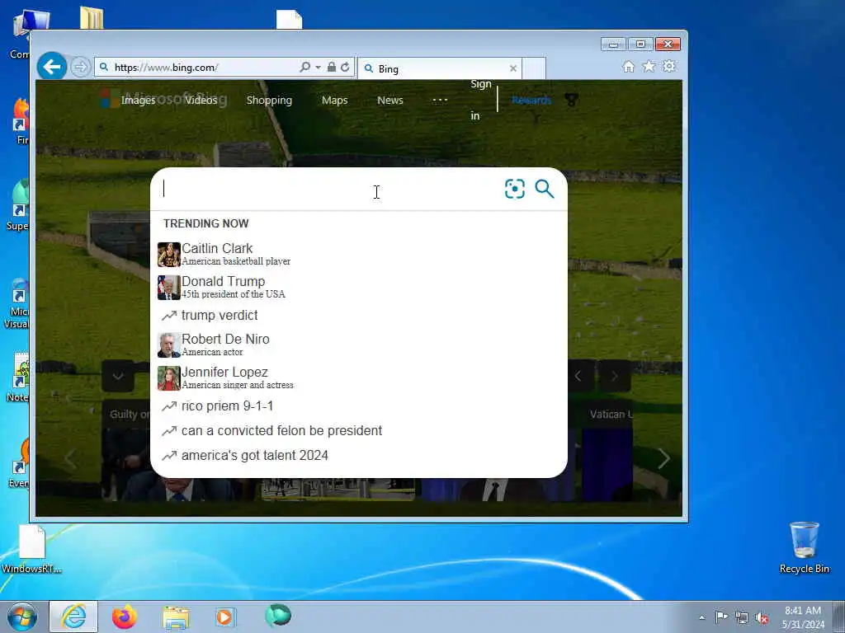This screenshot has height=633, width=845.
Task: Open a new tab with the blank tab button
Action: pos(534,68)
